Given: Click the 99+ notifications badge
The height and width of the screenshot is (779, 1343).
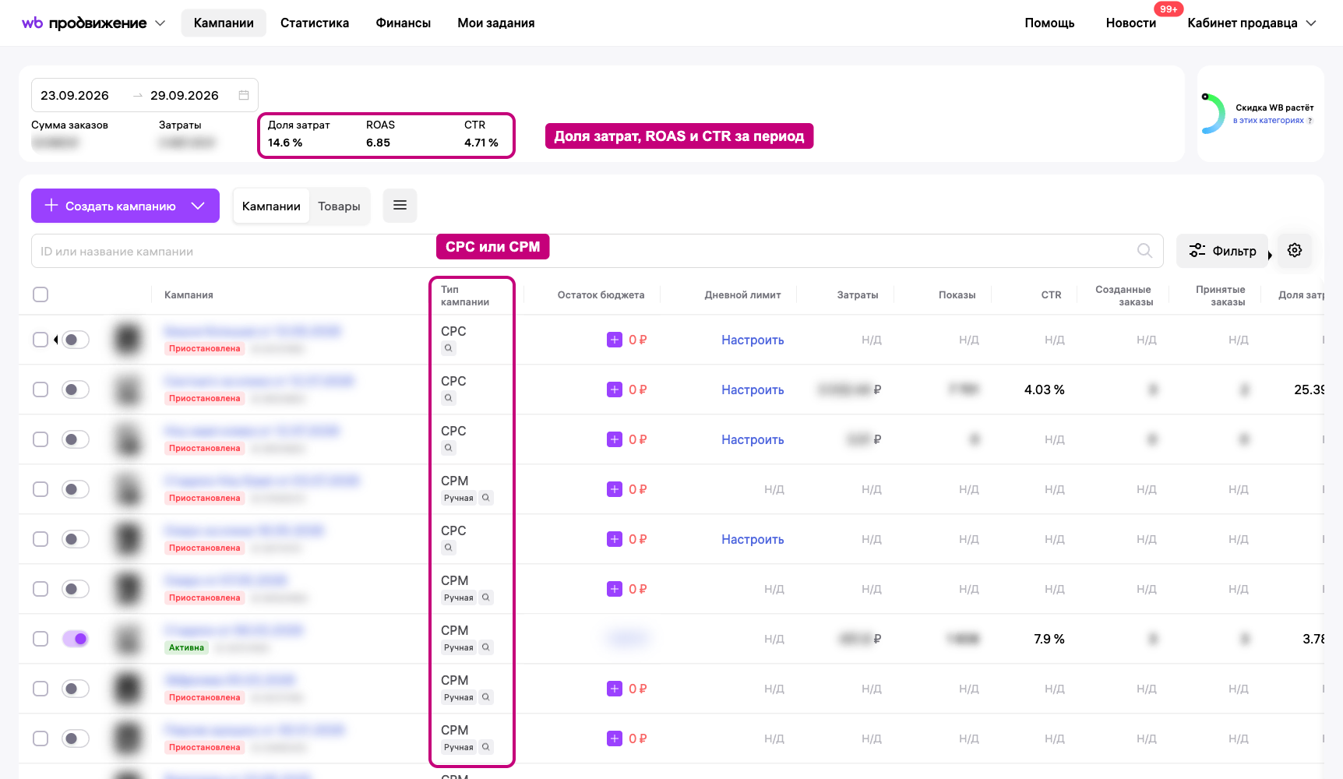Looking at the screenshot, I should tap(1169, 9).
